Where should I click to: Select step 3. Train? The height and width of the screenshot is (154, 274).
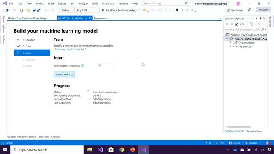click(32, 53)
